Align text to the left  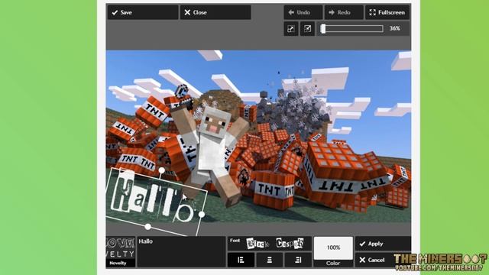[x=241, y=260]
